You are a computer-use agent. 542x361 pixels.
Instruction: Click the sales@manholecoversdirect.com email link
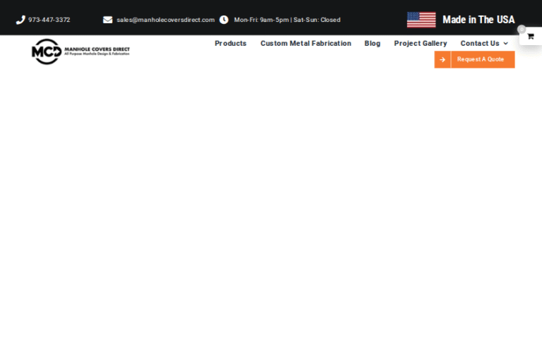pos(165,20)
